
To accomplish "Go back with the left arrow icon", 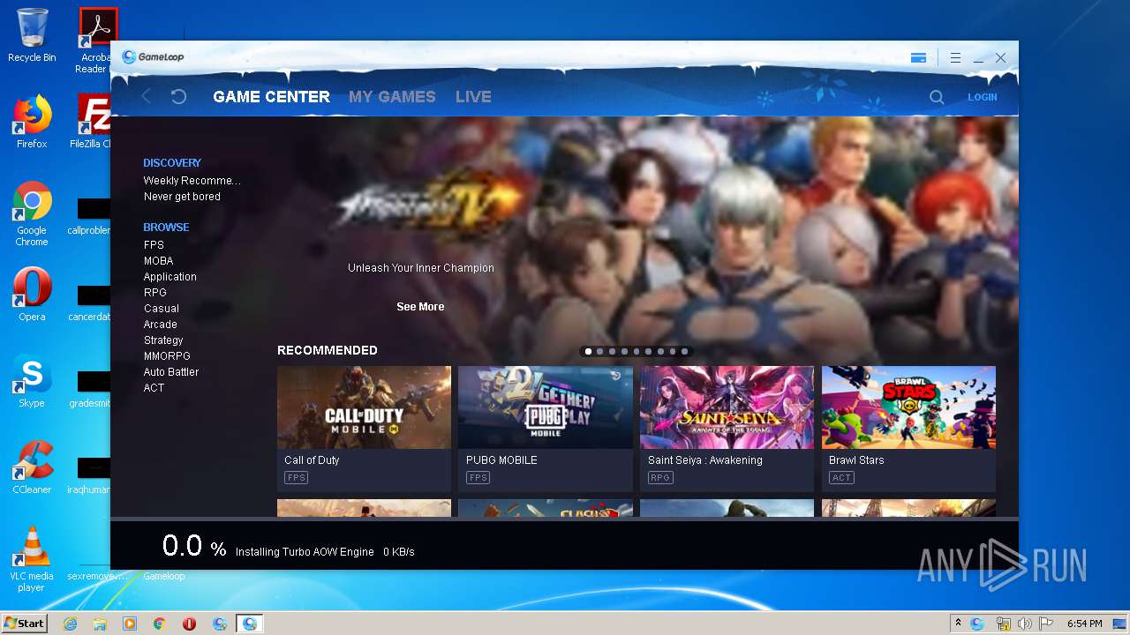I will coord(147,97).
